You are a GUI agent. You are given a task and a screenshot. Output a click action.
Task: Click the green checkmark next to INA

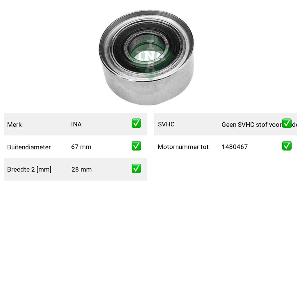136,123
